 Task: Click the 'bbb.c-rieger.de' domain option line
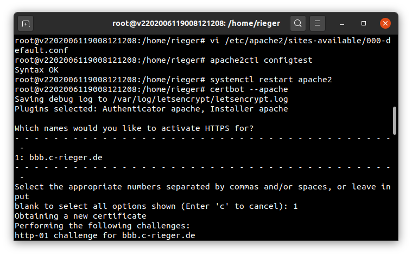tap(59, 157)
